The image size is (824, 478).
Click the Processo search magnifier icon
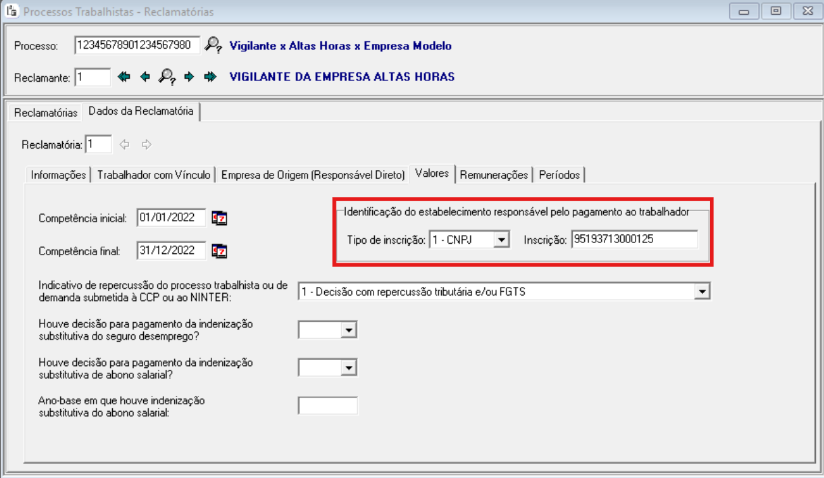click(x=213, y=45)
